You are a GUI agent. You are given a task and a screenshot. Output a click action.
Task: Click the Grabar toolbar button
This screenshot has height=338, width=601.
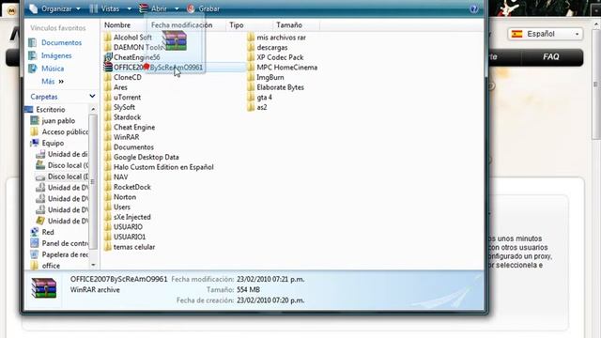coord(203,8)
